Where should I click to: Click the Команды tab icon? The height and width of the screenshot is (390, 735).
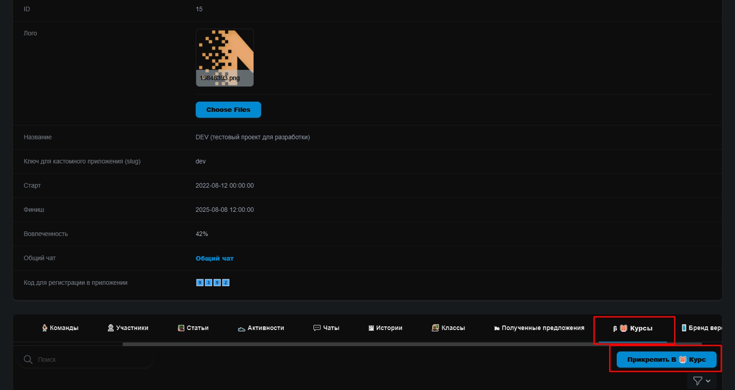coord(45,328)
